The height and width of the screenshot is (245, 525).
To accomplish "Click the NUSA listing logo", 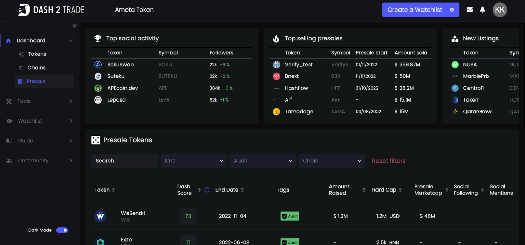I will click(455, 65).
